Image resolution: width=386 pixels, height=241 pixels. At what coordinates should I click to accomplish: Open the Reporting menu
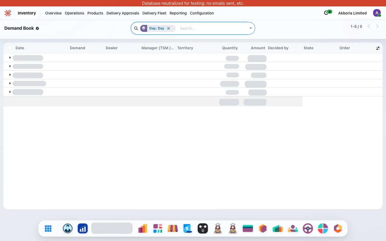(x=178, y=13)
